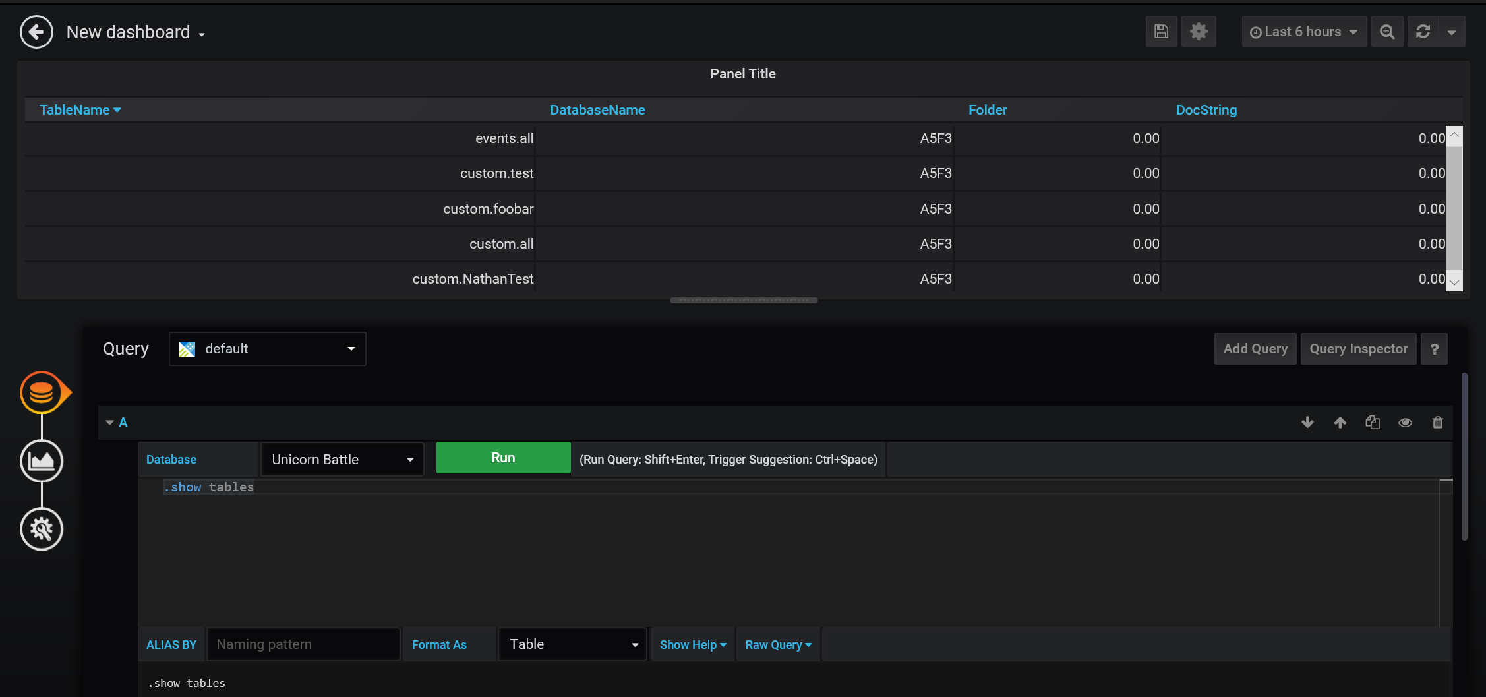Open the Unicorn Battle database dropdown
This screenshot has height=697, width=1486.
click(x=342, y=459)
